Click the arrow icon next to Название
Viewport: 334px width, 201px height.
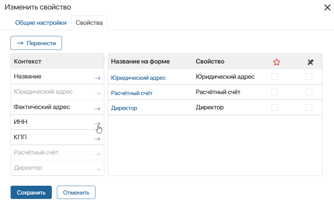[x=98, y=78]
